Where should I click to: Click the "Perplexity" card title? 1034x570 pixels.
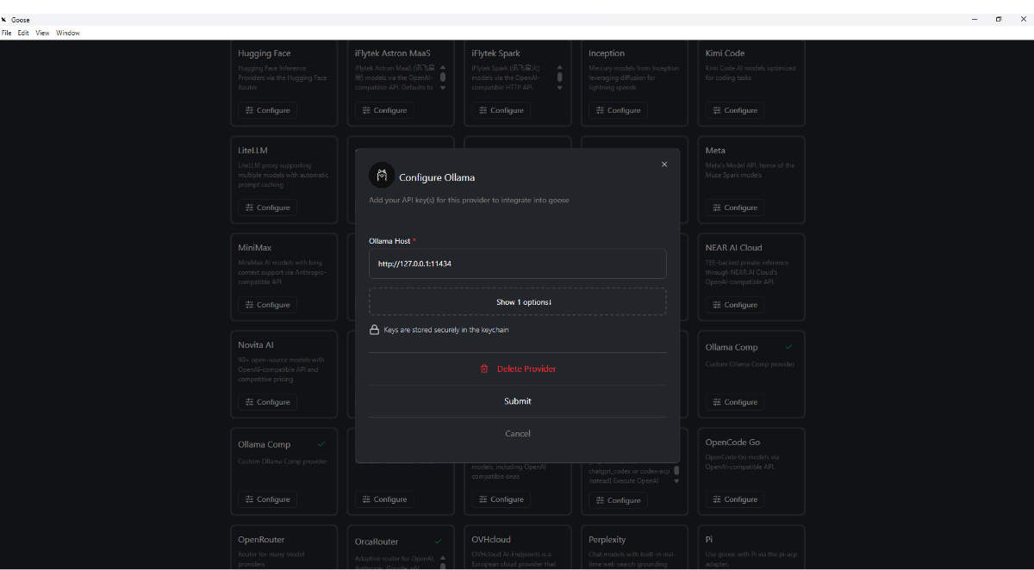click(x=607, y=540)
